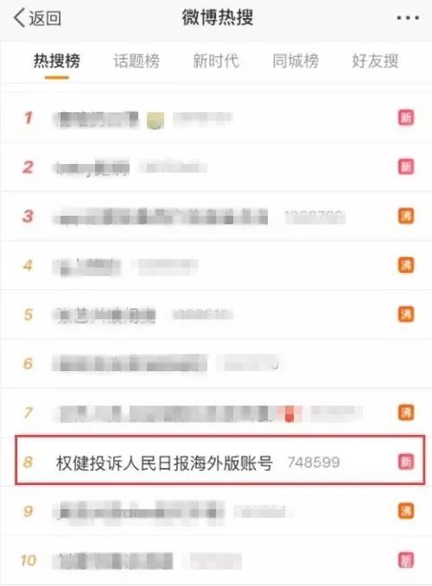Click the 新 badge on rank 10
Image resolution: width=432 pixels, height=586 pixels.
pyautogui.click(x=406, y=560)
